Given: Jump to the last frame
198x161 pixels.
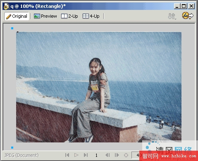Looking at the screenshot, I should click(86, 155).
